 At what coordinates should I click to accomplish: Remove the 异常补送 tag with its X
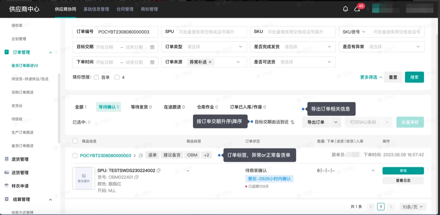(210, 62)
